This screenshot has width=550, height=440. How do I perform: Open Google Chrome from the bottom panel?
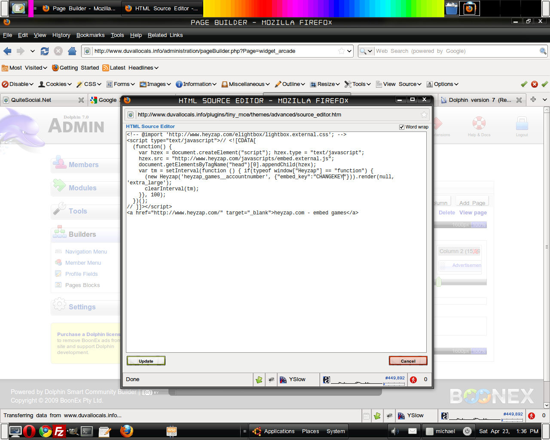pos(45,431)
